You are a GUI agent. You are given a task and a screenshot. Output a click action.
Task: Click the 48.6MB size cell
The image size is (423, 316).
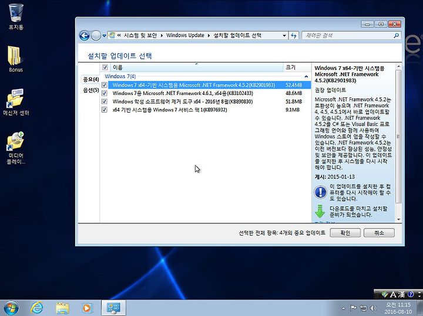tap(294, 93)
